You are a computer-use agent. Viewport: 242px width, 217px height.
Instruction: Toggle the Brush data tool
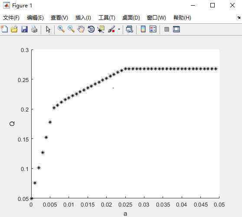111,29
